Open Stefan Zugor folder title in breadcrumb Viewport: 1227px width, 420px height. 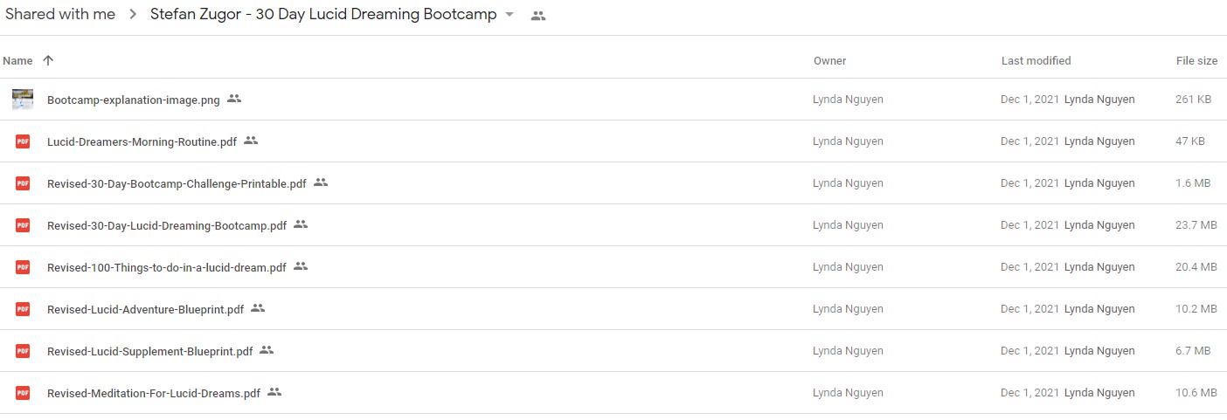point(323,15)
